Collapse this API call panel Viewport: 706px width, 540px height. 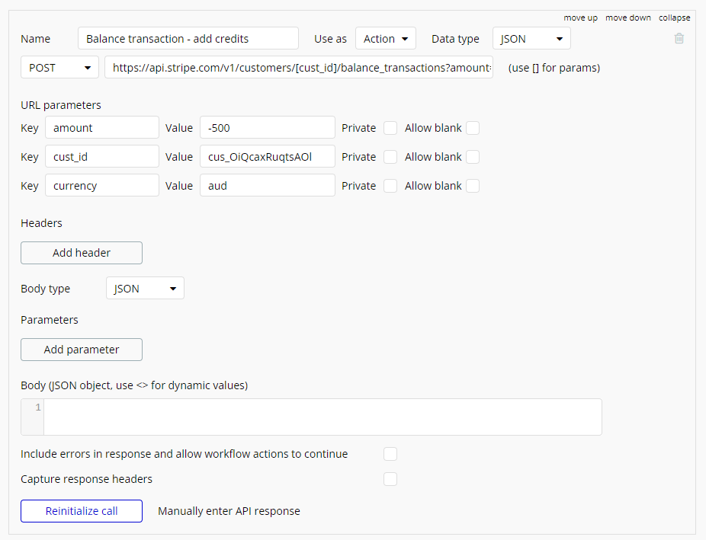(674, 18)
